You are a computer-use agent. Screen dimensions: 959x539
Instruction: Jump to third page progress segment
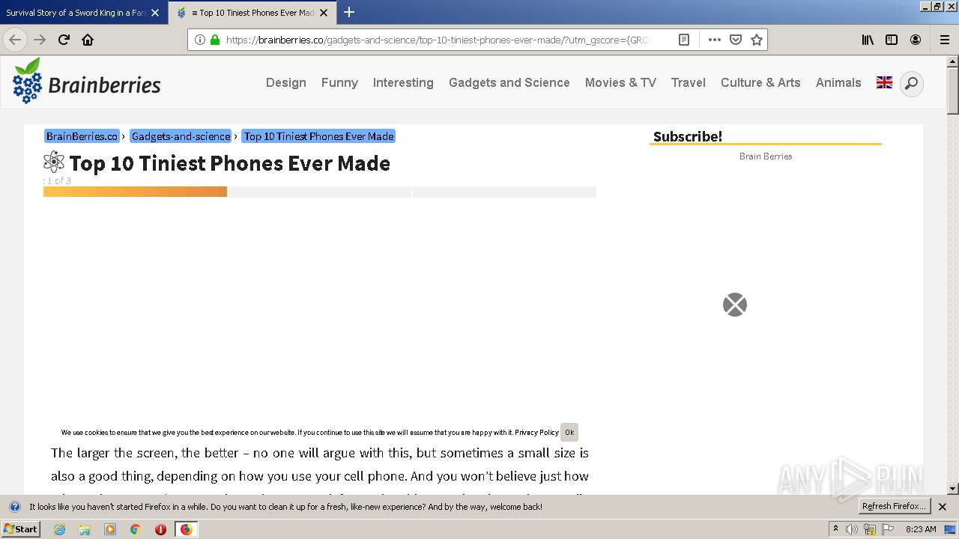pos(504,192)
